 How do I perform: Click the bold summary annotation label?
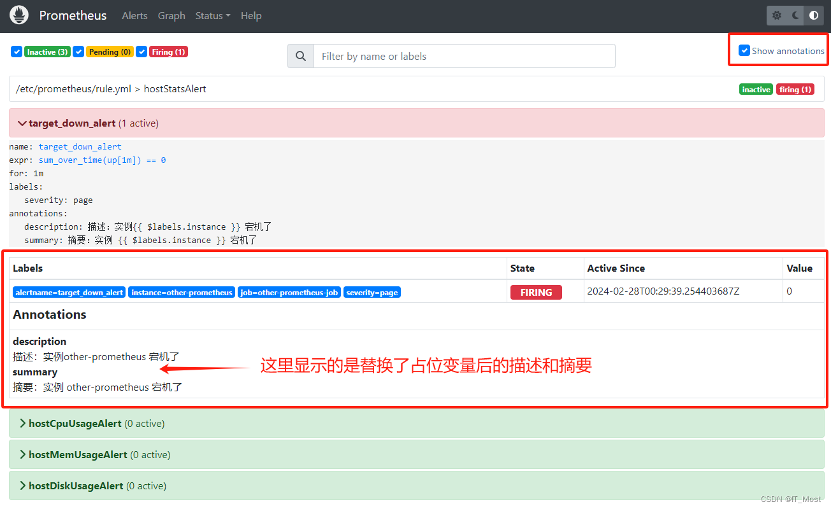[x=35, y=372]
